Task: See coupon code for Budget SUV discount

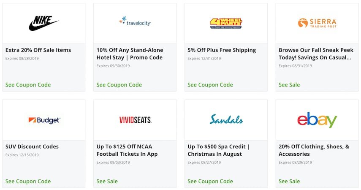Action: point(28,181)
